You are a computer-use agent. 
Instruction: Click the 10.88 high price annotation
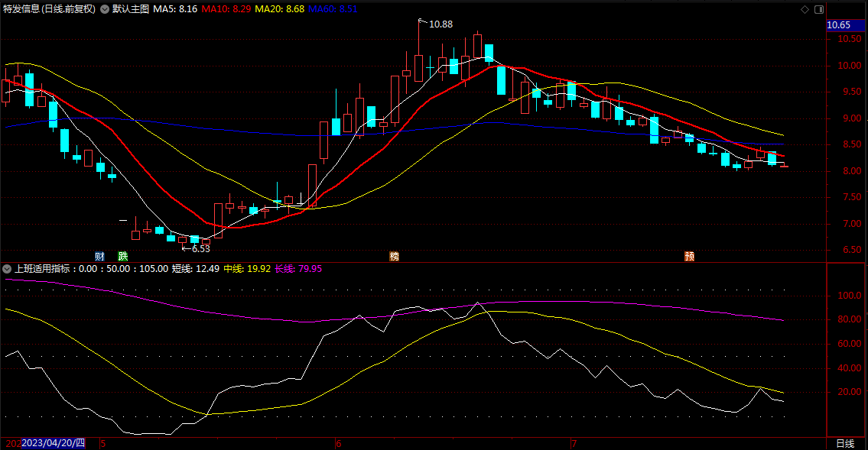click(x=441, y=24)
